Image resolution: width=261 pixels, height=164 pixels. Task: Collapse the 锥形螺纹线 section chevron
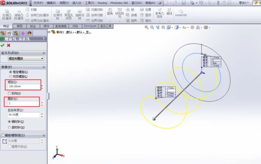click(x=44, y=135)
